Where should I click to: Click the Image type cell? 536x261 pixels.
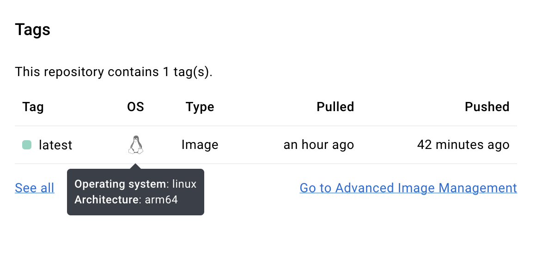click(200, 145)
